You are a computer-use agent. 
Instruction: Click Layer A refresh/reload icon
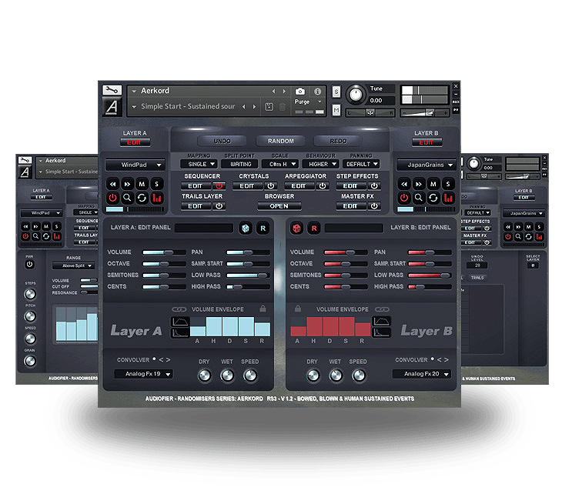click(142, 198)
